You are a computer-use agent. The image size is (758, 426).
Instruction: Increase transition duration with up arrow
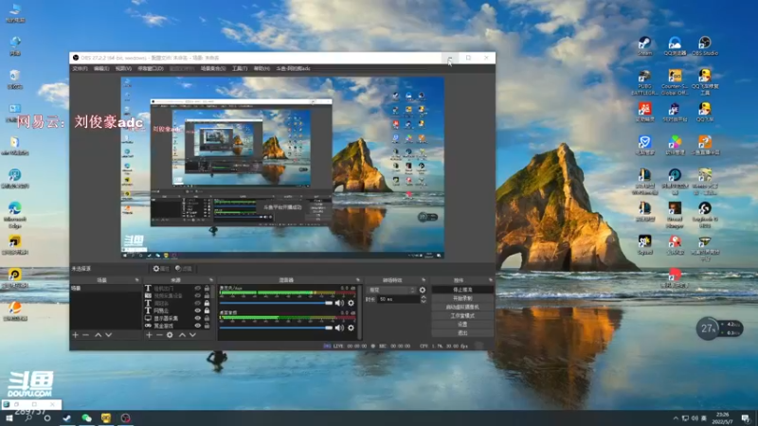click(x=424, y=297)
